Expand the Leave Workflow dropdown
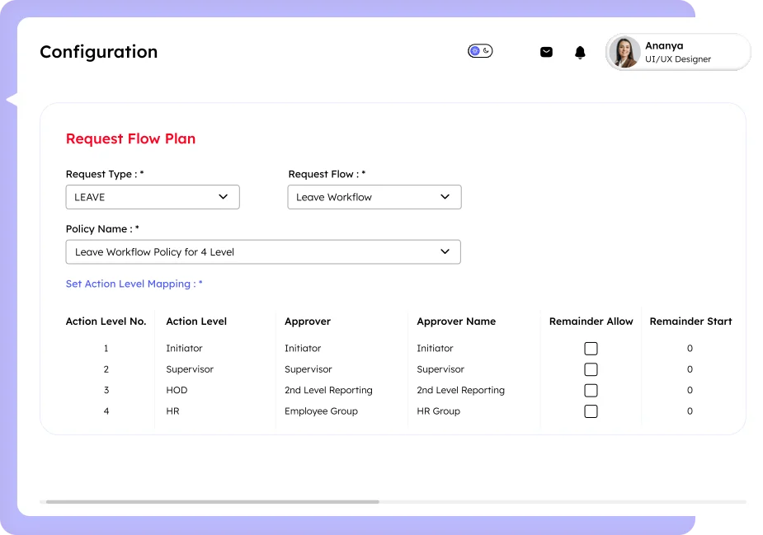Viewport: 763px width, 535px height. (374, 197)
